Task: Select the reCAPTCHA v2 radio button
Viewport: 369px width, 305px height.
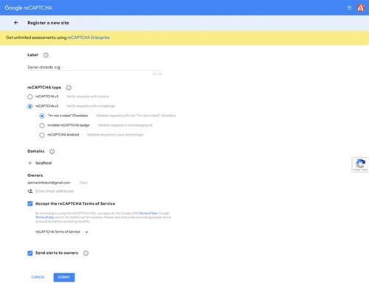Action: [x=30, y=106]
